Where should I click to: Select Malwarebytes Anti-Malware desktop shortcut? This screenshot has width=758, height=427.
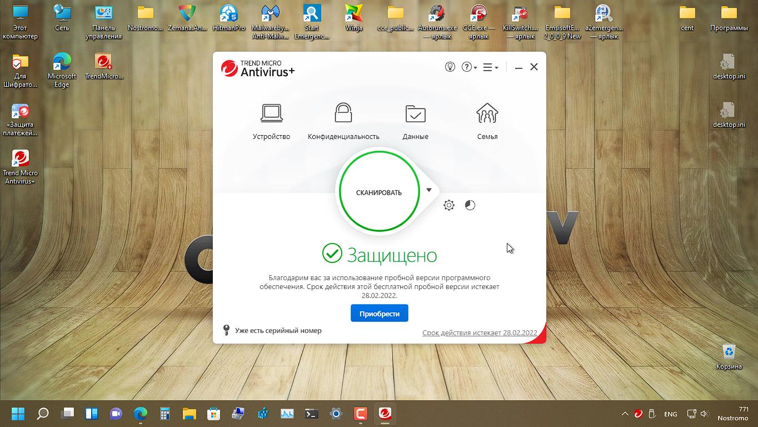click(270, 22)
